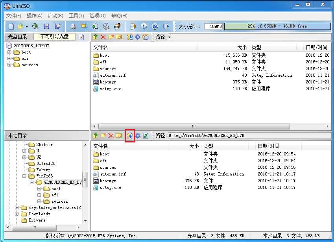Click Rename icon in disc image toolbar
Viewport: 334px width, 242px height.
tap(119, 37)
